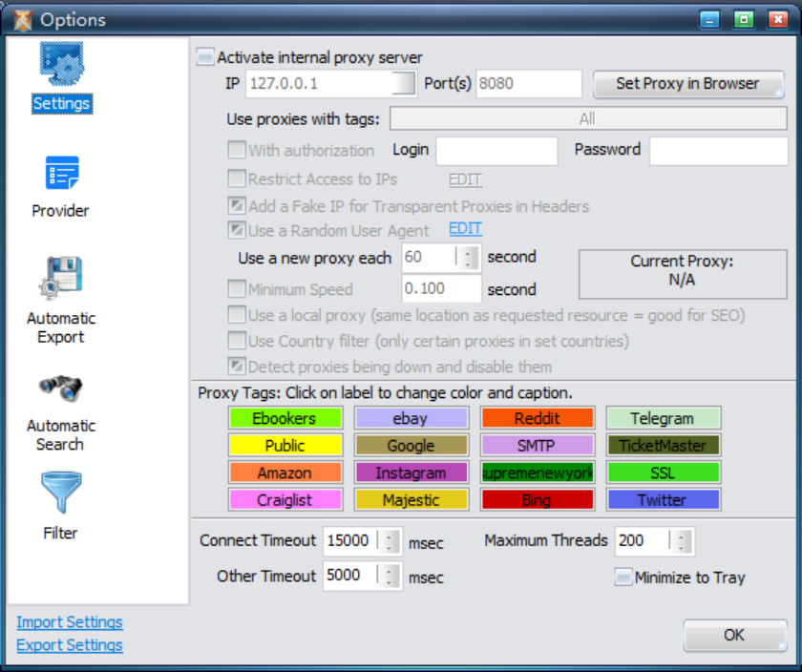Check Use a local proxy option
802x672 pixels.
(237, 314)
